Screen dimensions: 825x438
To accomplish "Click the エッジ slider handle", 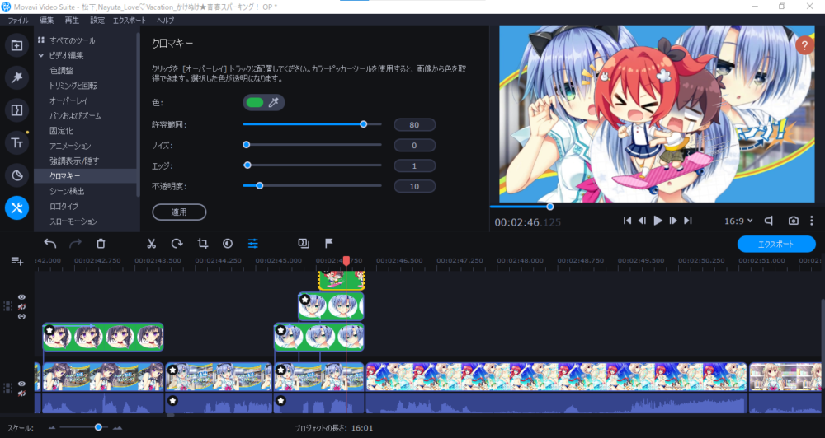I will point(247,165).
